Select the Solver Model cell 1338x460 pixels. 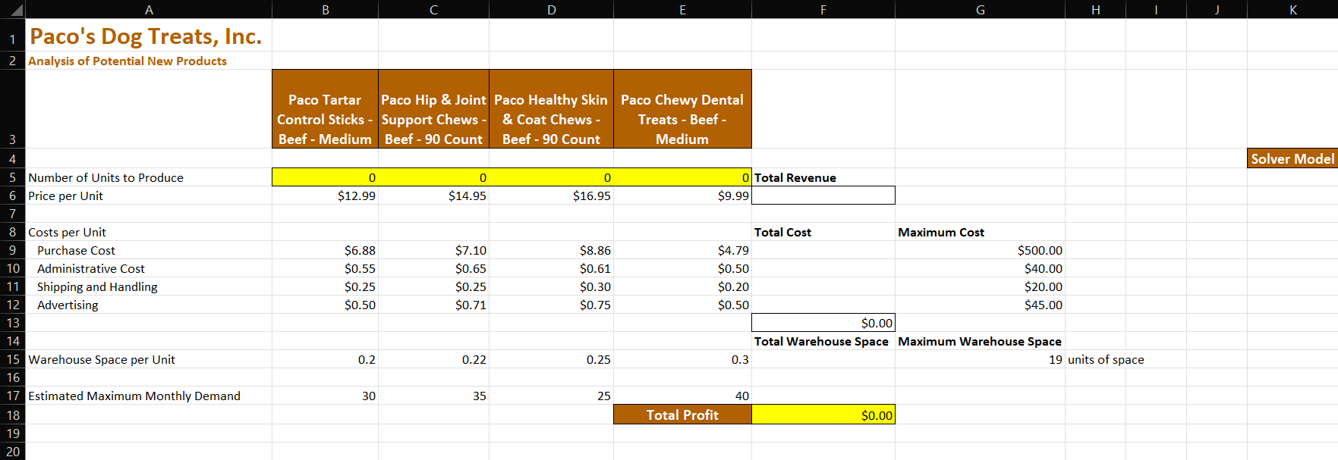coord(1292,158)
